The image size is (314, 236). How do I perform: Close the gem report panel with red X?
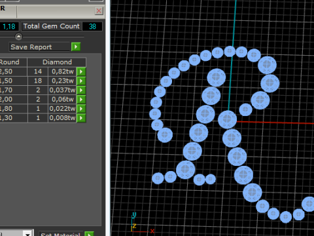(x=99, y=10)
